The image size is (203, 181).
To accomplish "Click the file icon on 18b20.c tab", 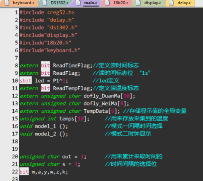I will pos(107,3).
